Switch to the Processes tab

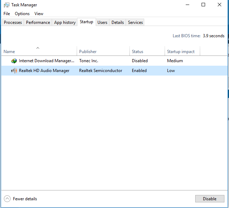(x=13, y=22)
